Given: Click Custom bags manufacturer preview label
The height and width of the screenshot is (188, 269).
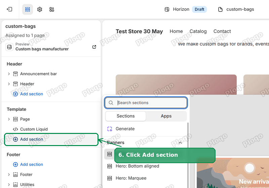Looking at the screenshot, I should click(x=42, y=49).
